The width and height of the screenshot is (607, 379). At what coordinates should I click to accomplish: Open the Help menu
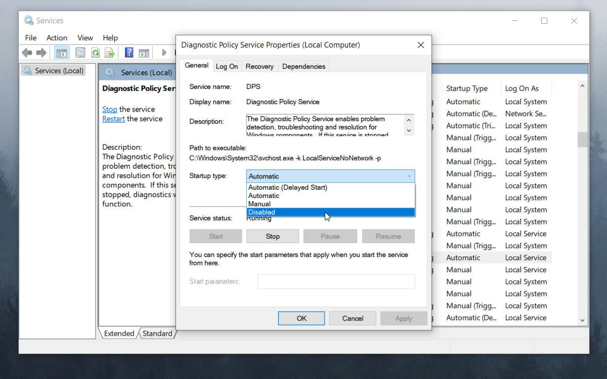(x=110, y=38)
